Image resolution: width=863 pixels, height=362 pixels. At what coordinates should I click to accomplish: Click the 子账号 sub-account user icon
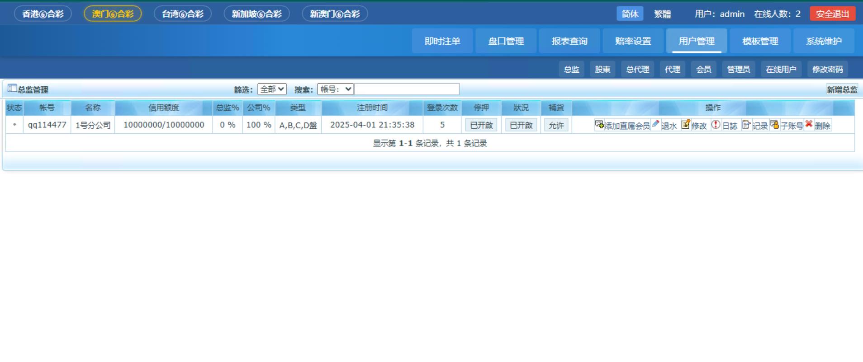click(774, 124)
